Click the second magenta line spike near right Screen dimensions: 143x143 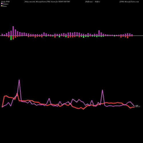pyautogui.click(x=102, y=90)
